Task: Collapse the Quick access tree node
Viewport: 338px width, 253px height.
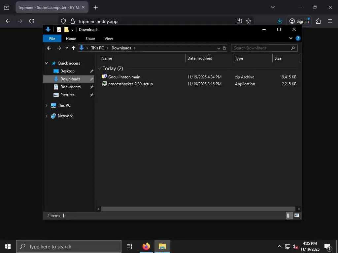Action: [x=46, y=63]
